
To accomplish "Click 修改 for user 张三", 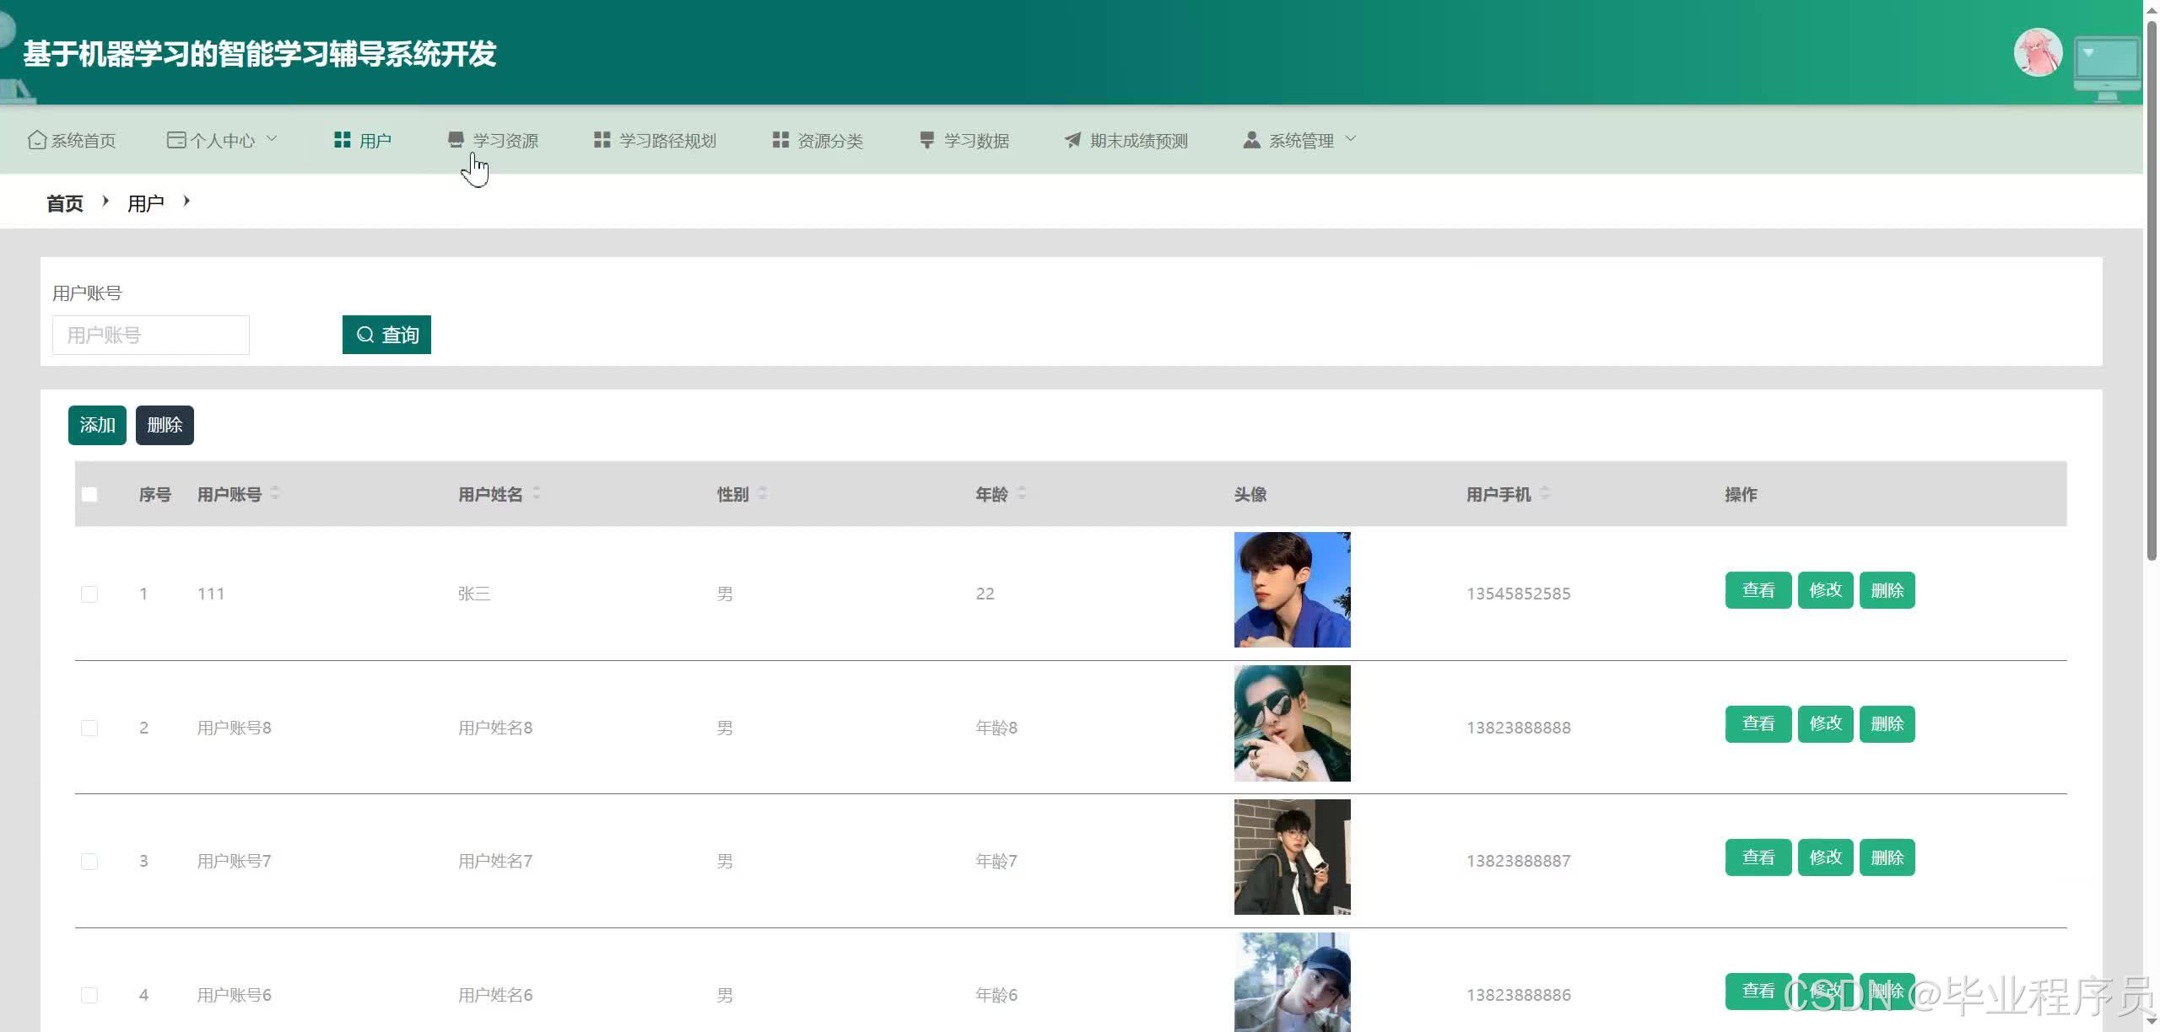I will pos(1826,590).
